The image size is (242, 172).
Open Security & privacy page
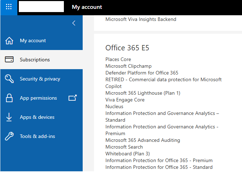pos(42,79)
